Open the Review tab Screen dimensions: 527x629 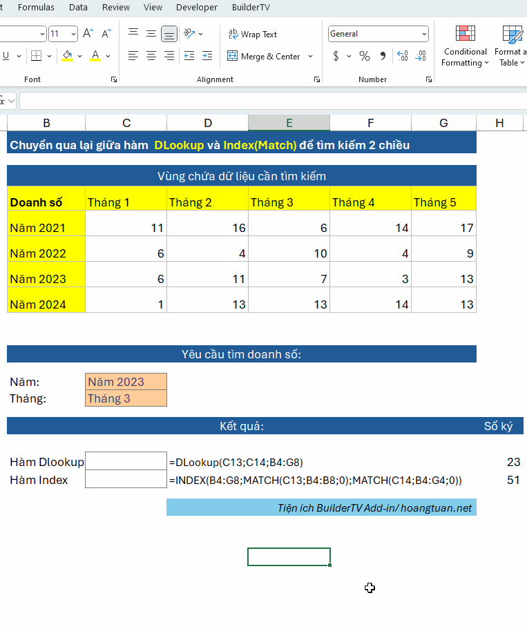tap(116, 7)
